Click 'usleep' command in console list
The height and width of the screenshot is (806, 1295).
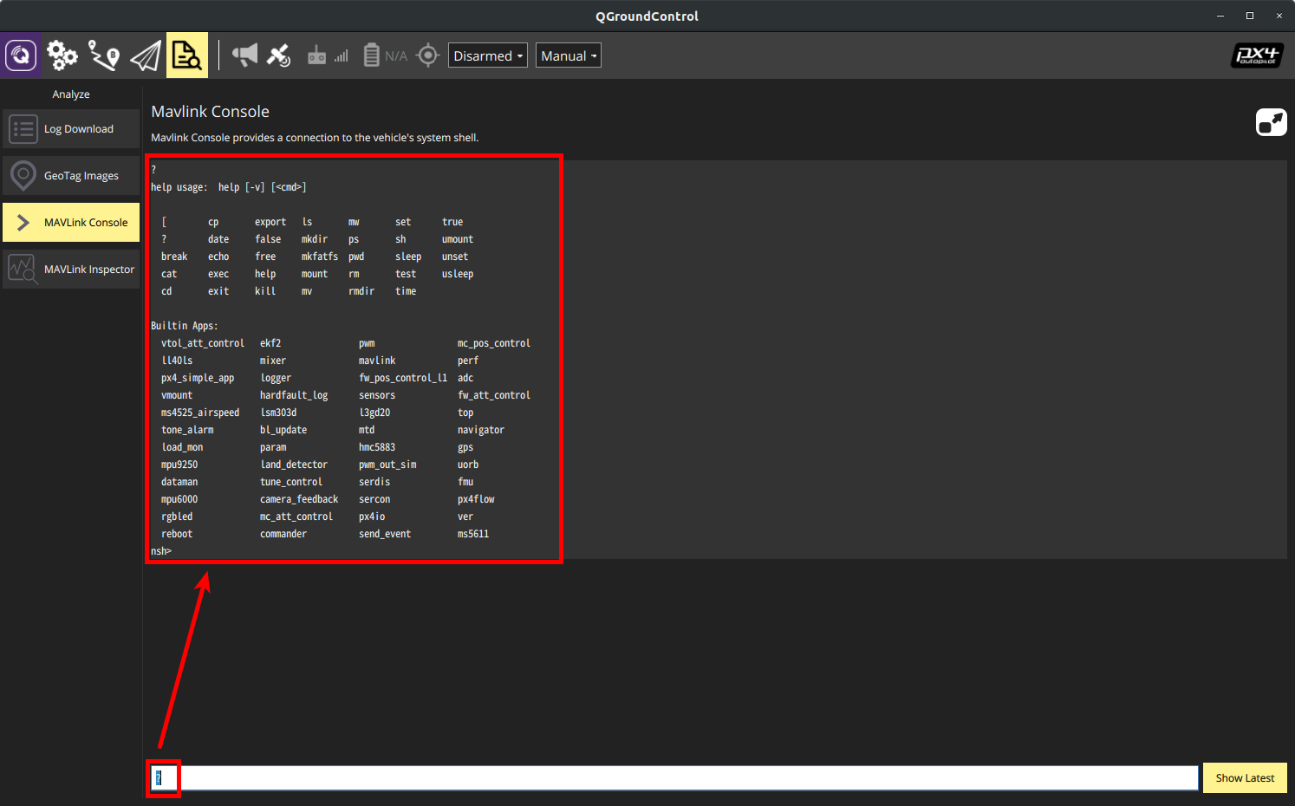[458, 274]
